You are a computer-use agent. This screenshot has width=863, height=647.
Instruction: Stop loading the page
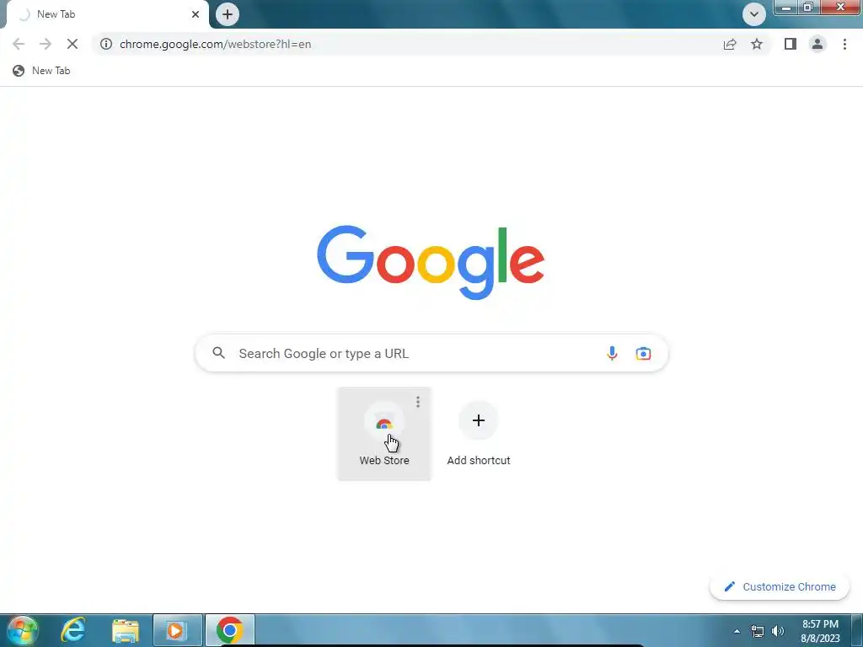[x=72, y=44]
